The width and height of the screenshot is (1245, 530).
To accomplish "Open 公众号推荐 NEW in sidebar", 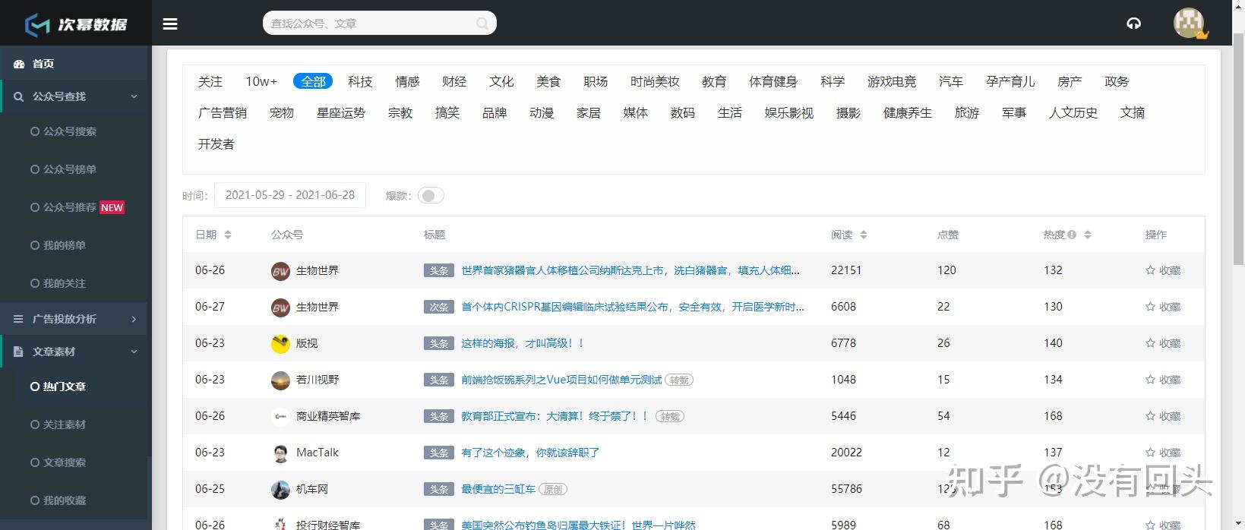I will tap(77, 207).
